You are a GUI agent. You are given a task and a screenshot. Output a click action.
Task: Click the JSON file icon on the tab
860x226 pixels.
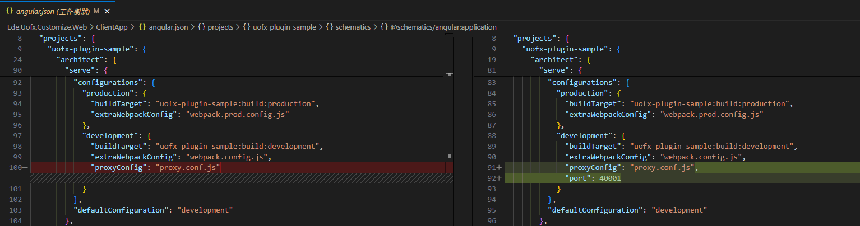tap(8, 11)
